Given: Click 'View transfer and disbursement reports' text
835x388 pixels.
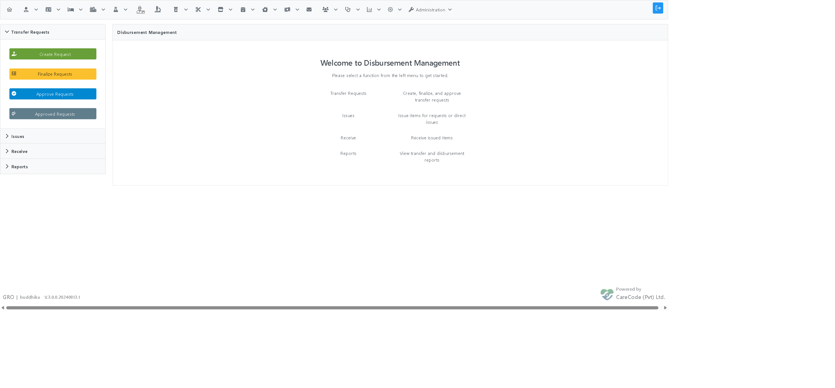Looking at the screenshot, I should point(432,157).
